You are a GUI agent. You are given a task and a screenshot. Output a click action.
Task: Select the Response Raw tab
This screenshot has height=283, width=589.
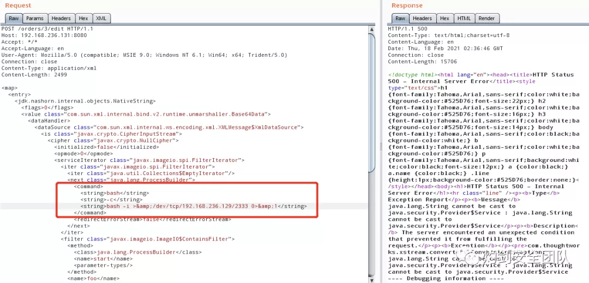click(400, 19)
